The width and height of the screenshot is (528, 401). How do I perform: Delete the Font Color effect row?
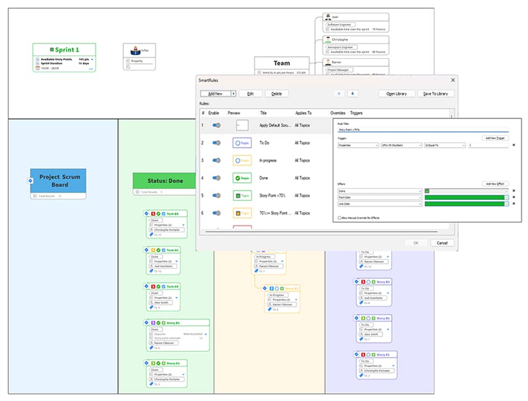[x=513, y=198]
